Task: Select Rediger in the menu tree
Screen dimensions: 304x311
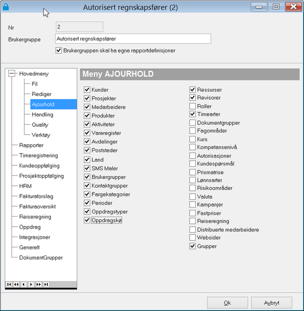Action: pyautogui.click(x=41, y=94)
